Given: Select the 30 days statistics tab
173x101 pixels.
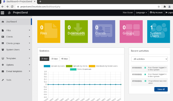Looking at the screenshot, I should (x=54, y=59).
